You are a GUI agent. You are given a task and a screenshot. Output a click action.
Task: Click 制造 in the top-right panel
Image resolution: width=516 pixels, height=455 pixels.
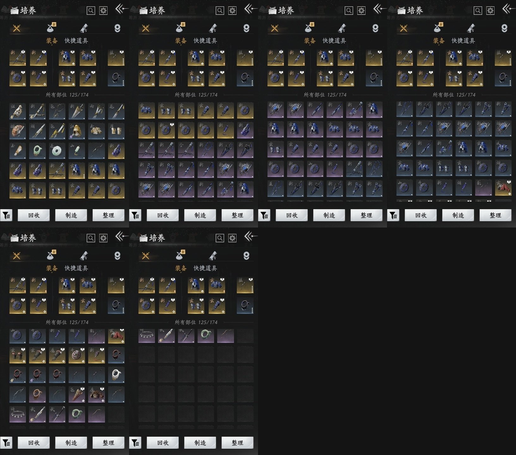coord(458,215)
